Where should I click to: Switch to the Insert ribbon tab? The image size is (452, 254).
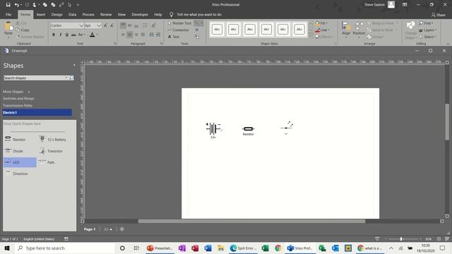click(x=41, y=14)
